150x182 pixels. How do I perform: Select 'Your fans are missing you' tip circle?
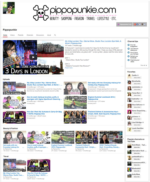coord(128,49)
